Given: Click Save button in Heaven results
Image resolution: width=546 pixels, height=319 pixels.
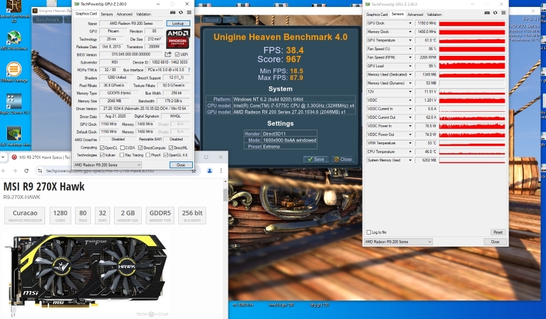Looking at the screenshot, I should pyautogui.click(x=316, y=159).
